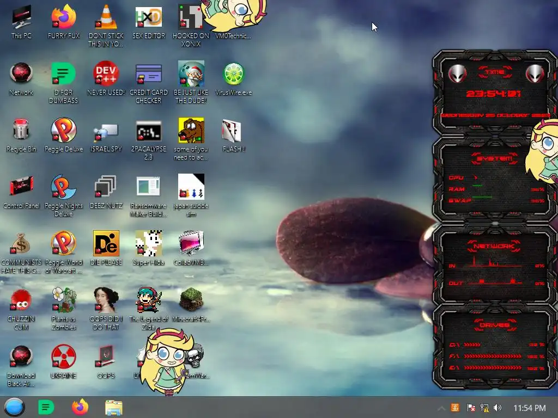Viewport: 558px width, 418px height.
Task: Click the SYSTEM widget header
Action: (x=494, y=158)
